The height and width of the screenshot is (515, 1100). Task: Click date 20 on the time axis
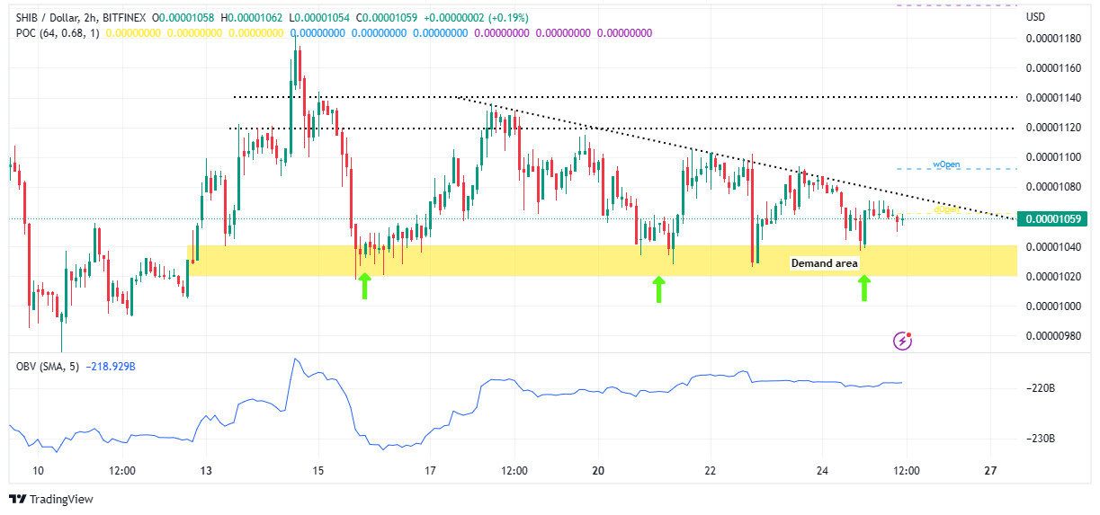(599, 471)
